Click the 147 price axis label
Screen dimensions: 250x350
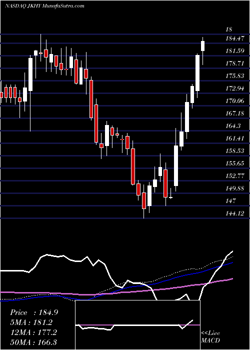click(230, 201)
